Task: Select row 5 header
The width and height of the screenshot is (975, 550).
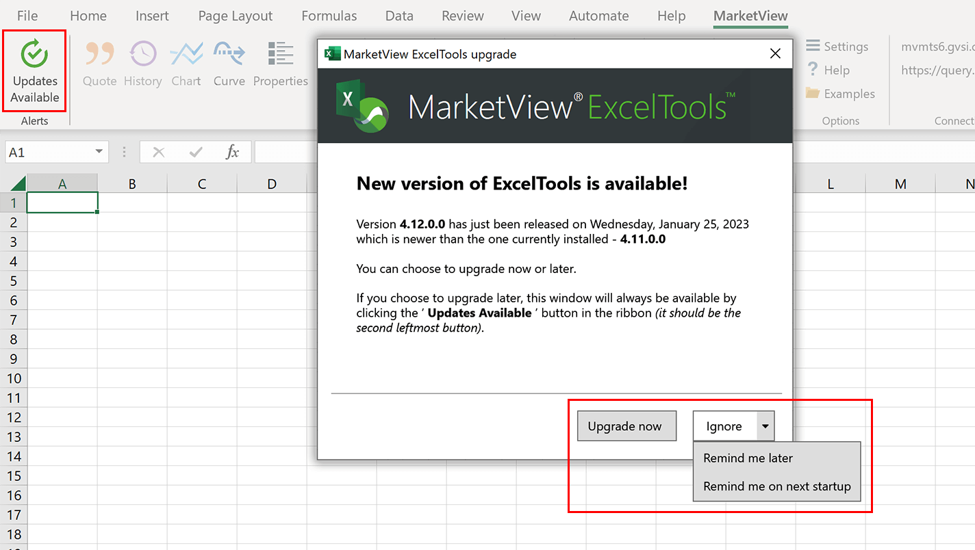Action: coord(13,280)
